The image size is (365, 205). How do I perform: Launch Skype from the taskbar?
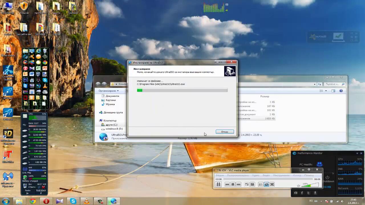(x=73, y=201)
